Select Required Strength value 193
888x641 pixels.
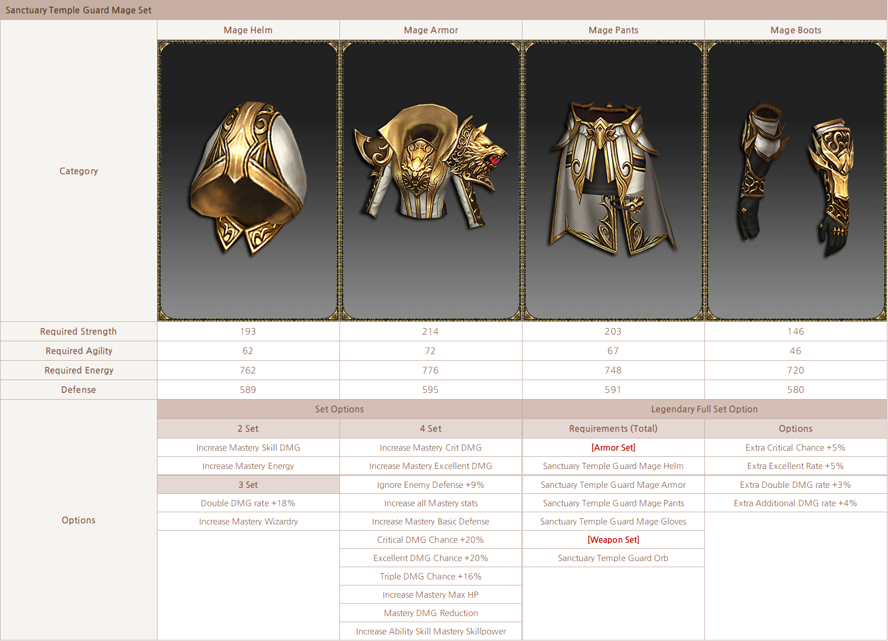click(x=248, y=331)
